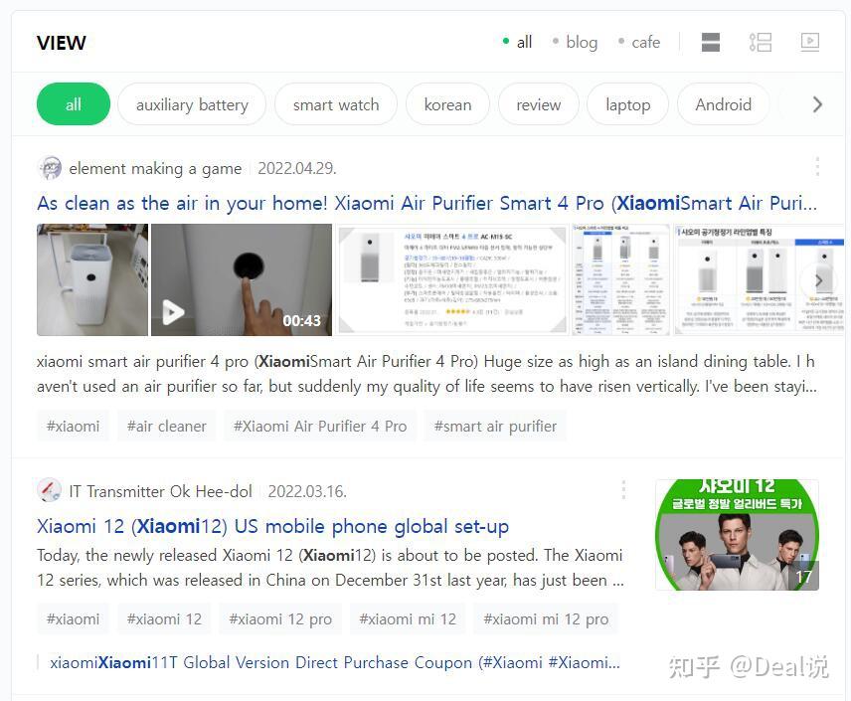Viewport: 851px width, 701px height.
Task: Open options menu for Xiaomi 12 post
Action: pos(623,489)
